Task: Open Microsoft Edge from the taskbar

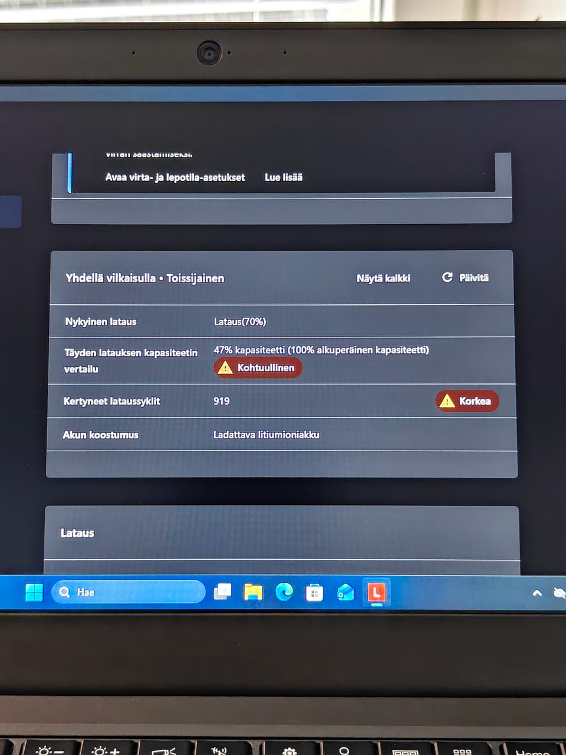Action: (284, 592)
